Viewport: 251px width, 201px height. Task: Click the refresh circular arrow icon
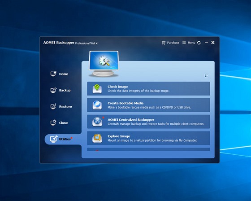(x=199, y=43)
